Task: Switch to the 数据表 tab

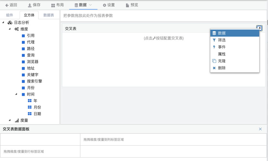Action: (49, 15)
